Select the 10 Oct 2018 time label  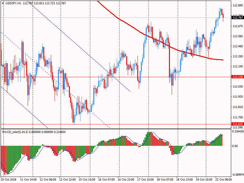click(x=9, y=180)
